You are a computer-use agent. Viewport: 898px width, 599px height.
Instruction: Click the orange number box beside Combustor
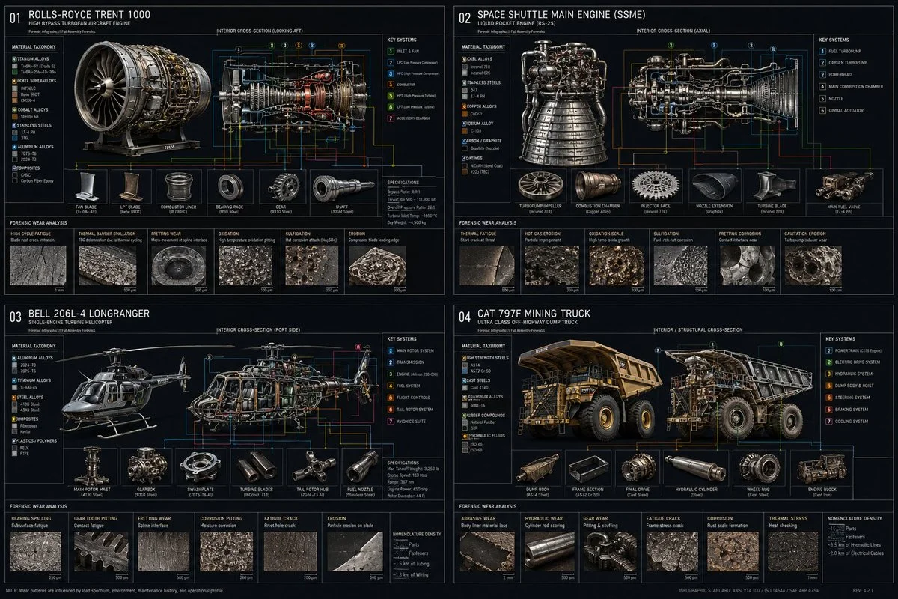coord(391,85)
